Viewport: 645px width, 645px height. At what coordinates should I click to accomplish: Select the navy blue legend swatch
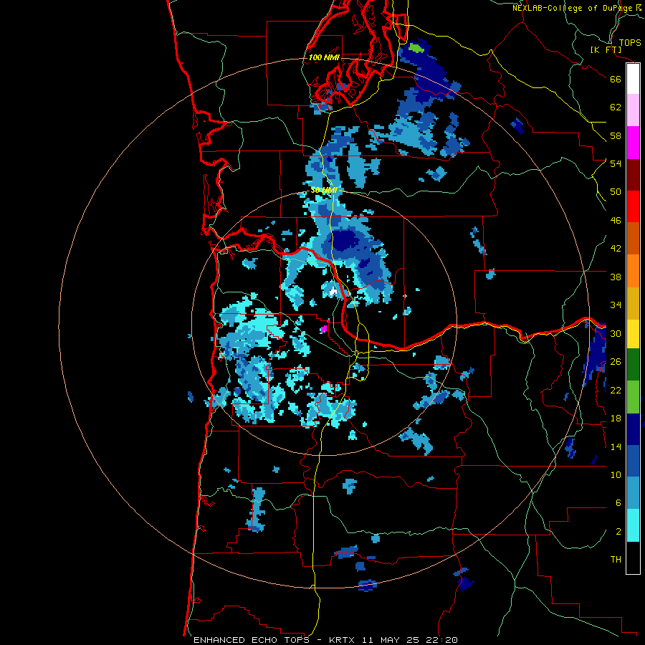click(x=633, y=429)
